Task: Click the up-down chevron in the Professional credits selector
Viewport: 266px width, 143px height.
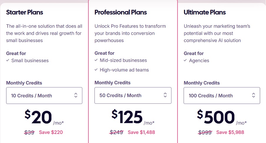Action: (x=165, y=95)
